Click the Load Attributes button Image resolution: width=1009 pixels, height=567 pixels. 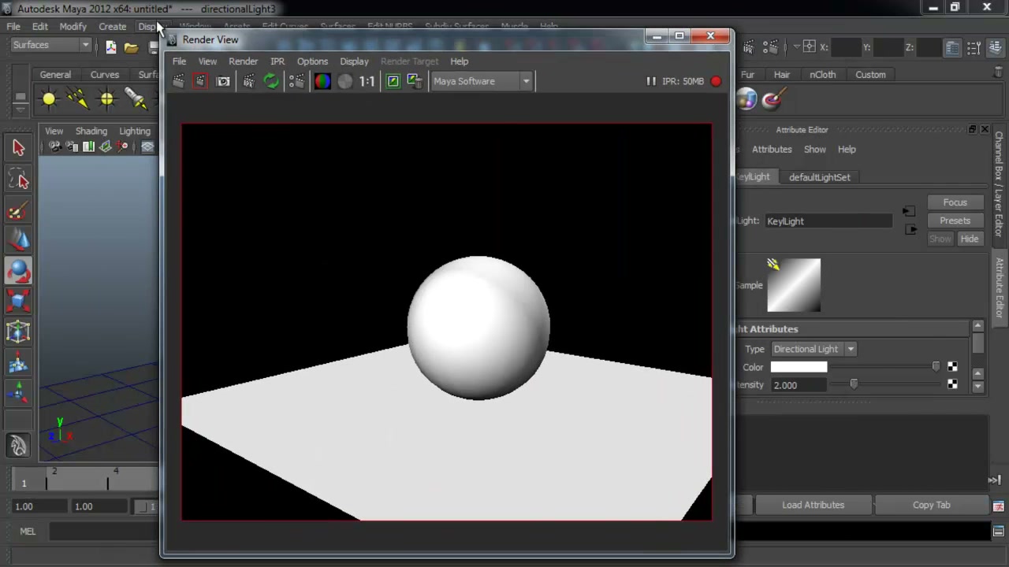point(813,505)
